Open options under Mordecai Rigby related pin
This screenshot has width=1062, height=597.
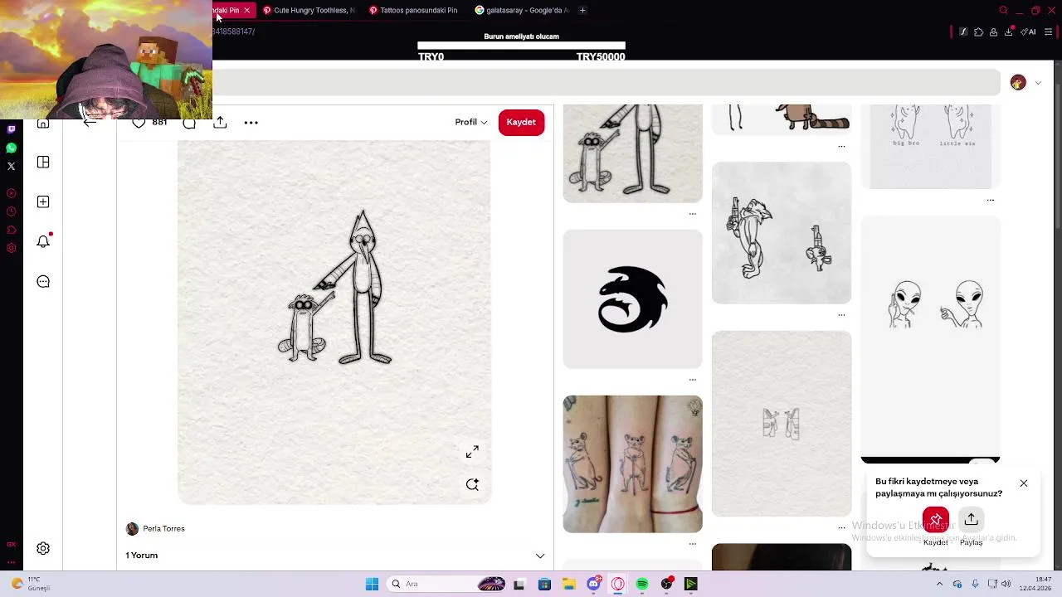pos(693,214)
